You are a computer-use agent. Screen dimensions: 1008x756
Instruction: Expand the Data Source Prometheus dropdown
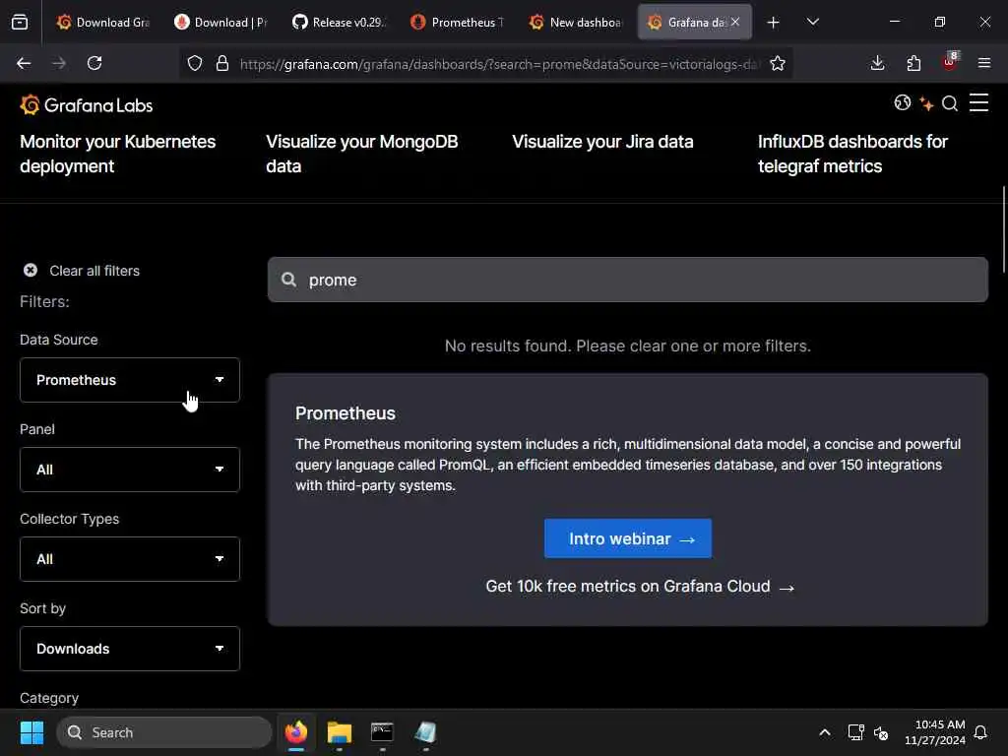point(130,380)
